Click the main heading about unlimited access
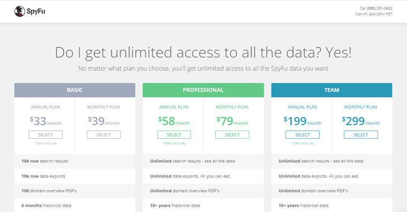 (x=204, y=52)
